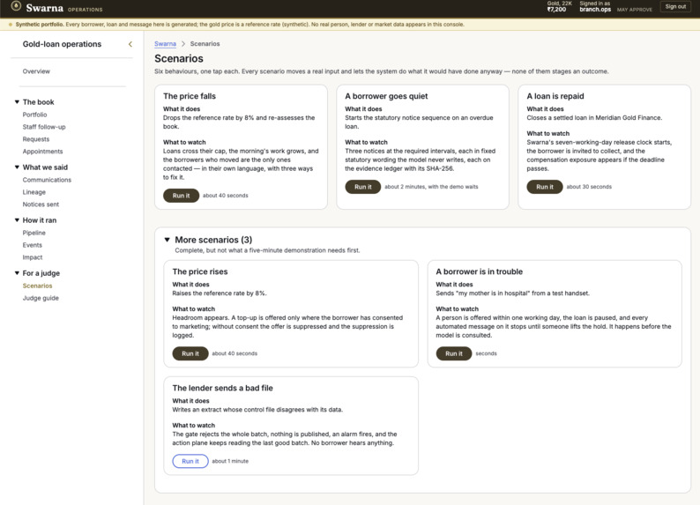Open Notices sent page
Viewport: 700px width, 505px height.
click(x=41, y=204)
